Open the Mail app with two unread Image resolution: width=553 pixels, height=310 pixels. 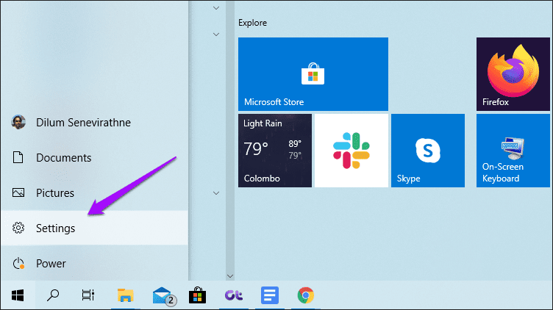163,295
